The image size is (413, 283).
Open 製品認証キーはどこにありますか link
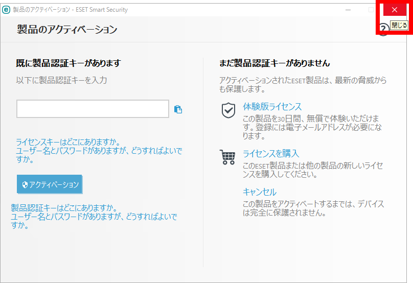(x=64, y=208)
